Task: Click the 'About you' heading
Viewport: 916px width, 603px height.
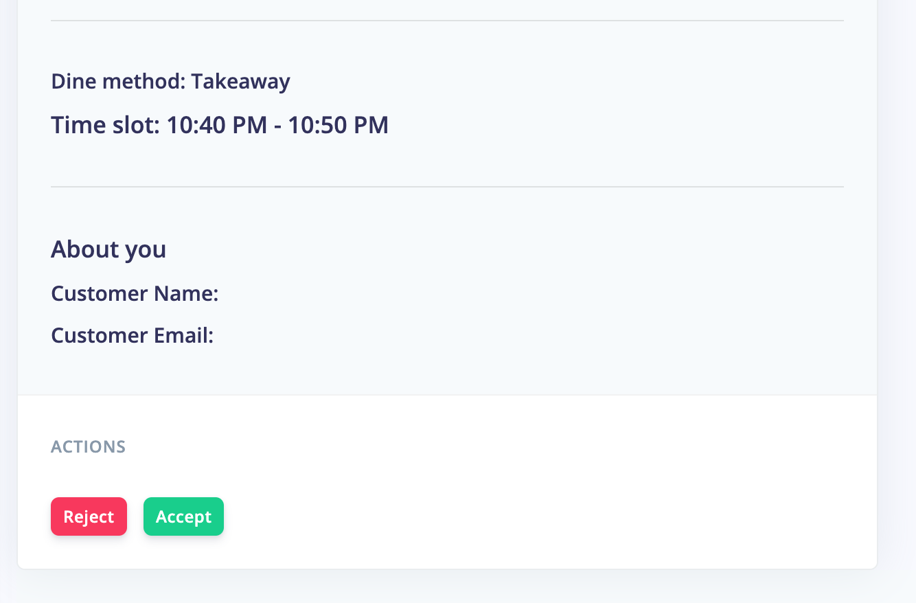Action: 108,249
